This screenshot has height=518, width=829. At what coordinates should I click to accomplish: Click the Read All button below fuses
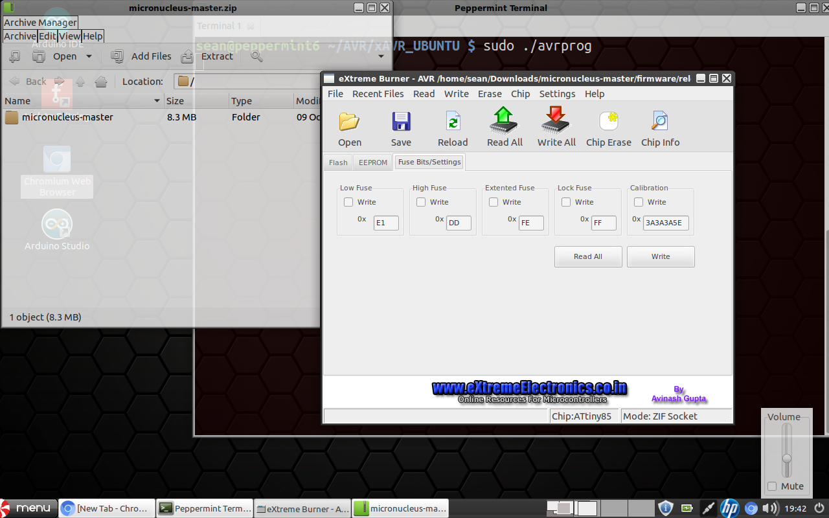tap(588, 256)
